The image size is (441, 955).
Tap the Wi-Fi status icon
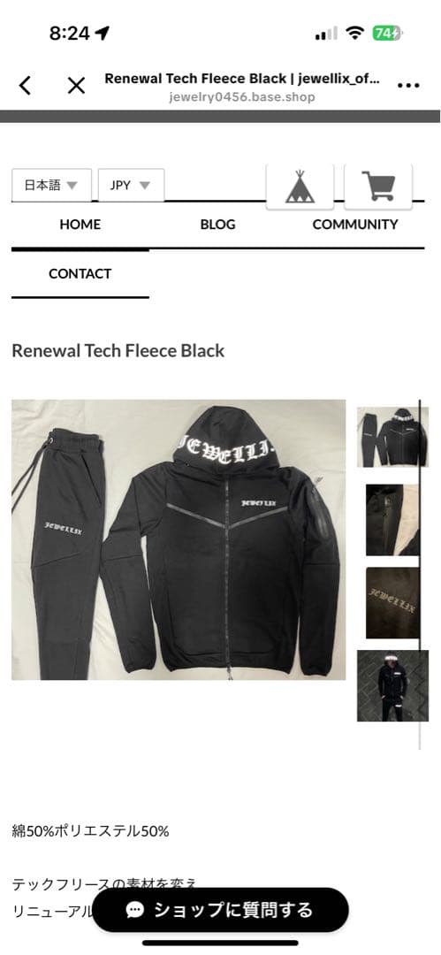(354, 33)
